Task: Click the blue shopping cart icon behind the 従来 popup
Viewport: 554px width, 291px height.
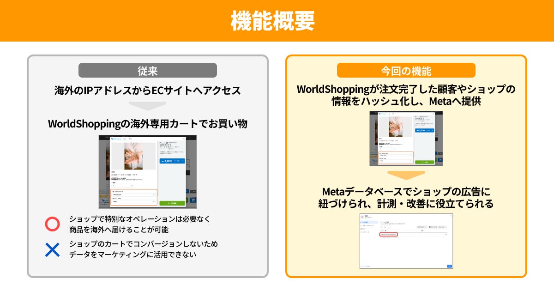Action: coord(193,200)
